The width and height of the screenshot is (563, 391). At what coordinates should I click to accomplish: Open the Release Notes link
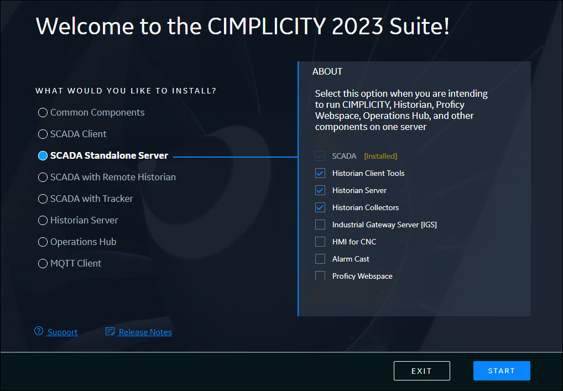click(145, 332)
